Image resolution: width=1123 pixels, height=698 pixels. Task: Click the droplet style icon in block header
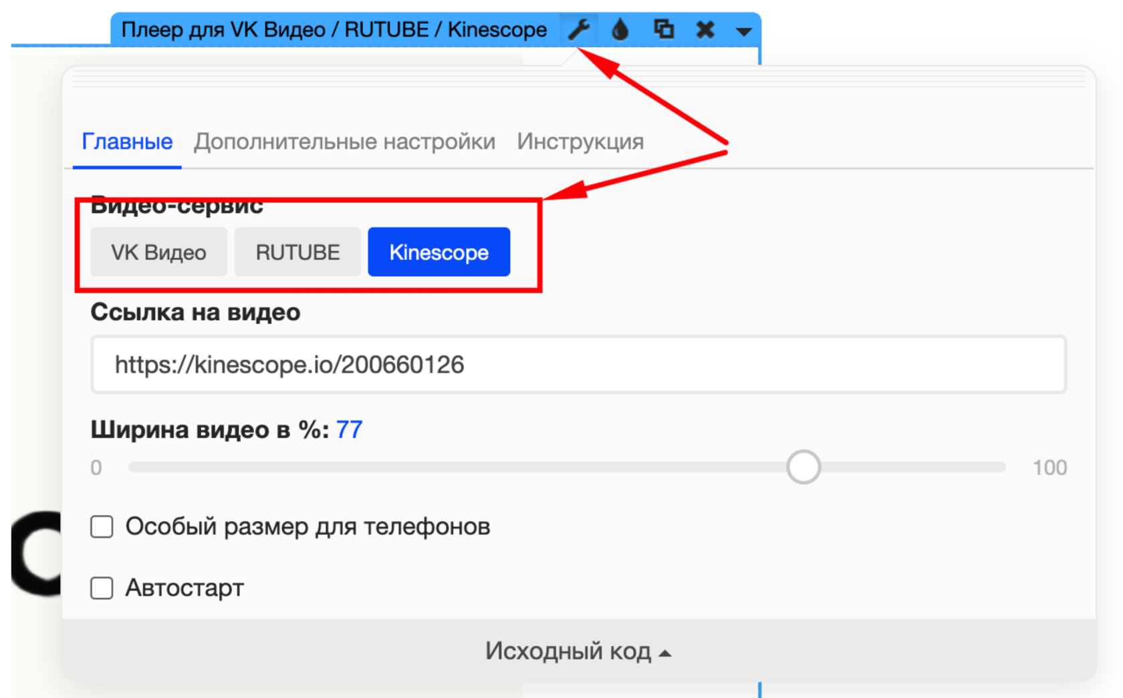pyautogui.click(x=620, y=29)
